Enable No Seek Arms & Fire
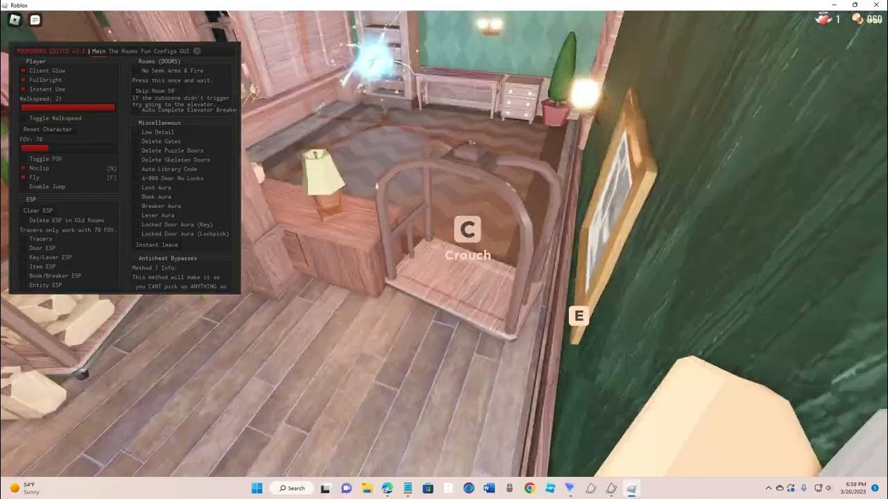The height and width of the screenshot is (499, 888). (136, 71)
